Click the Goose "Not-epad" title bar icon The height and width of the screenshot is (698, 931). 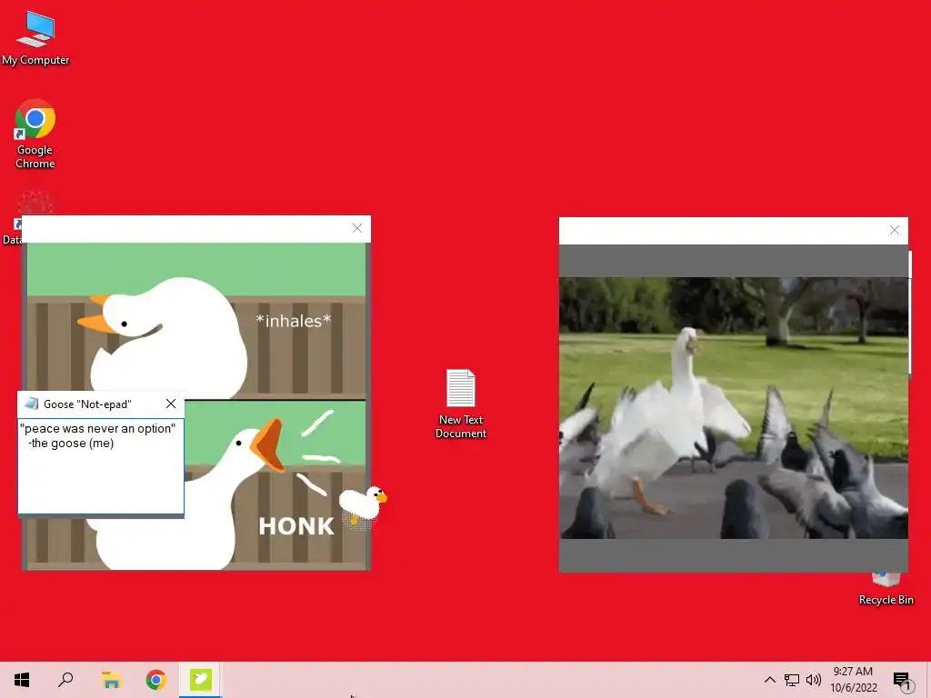tap(31, 404)
